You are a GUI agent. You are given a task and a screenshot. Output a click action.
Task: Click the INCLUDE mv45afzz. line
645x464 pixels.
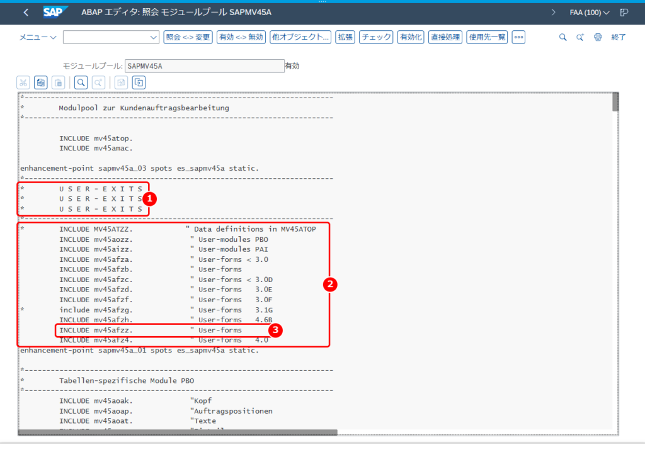[x=96, y=331]
